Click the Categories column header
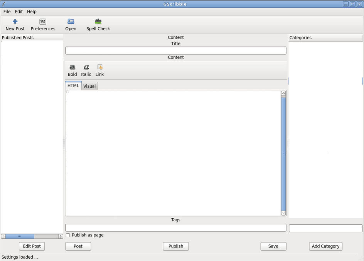364x261 pixels. click(x=325, y=38)
